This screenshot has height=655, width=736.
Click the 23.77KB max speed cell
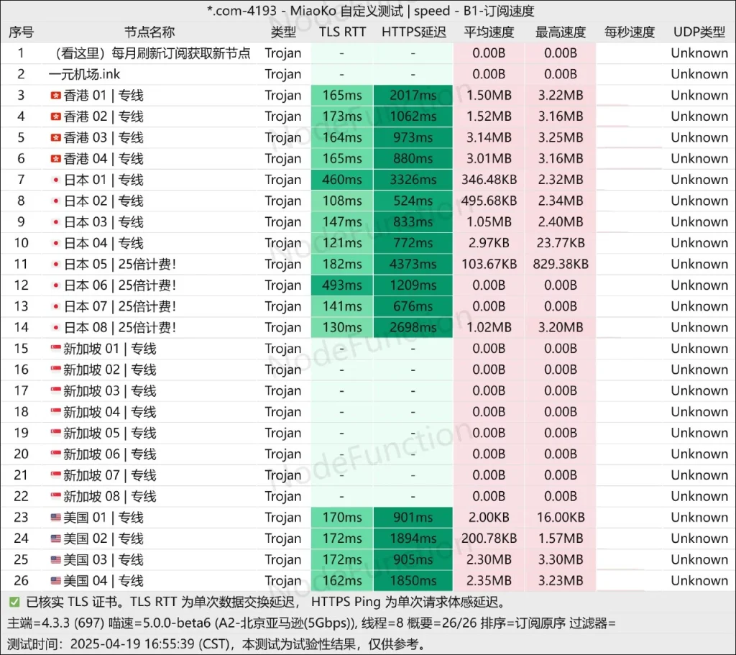pyautogui.click(x=561, y=243)
